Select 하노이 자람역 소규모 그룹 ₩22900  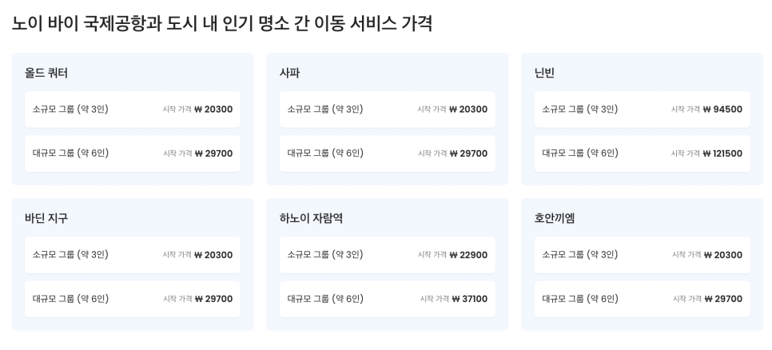pyautogui.click(x=388, y=254)
